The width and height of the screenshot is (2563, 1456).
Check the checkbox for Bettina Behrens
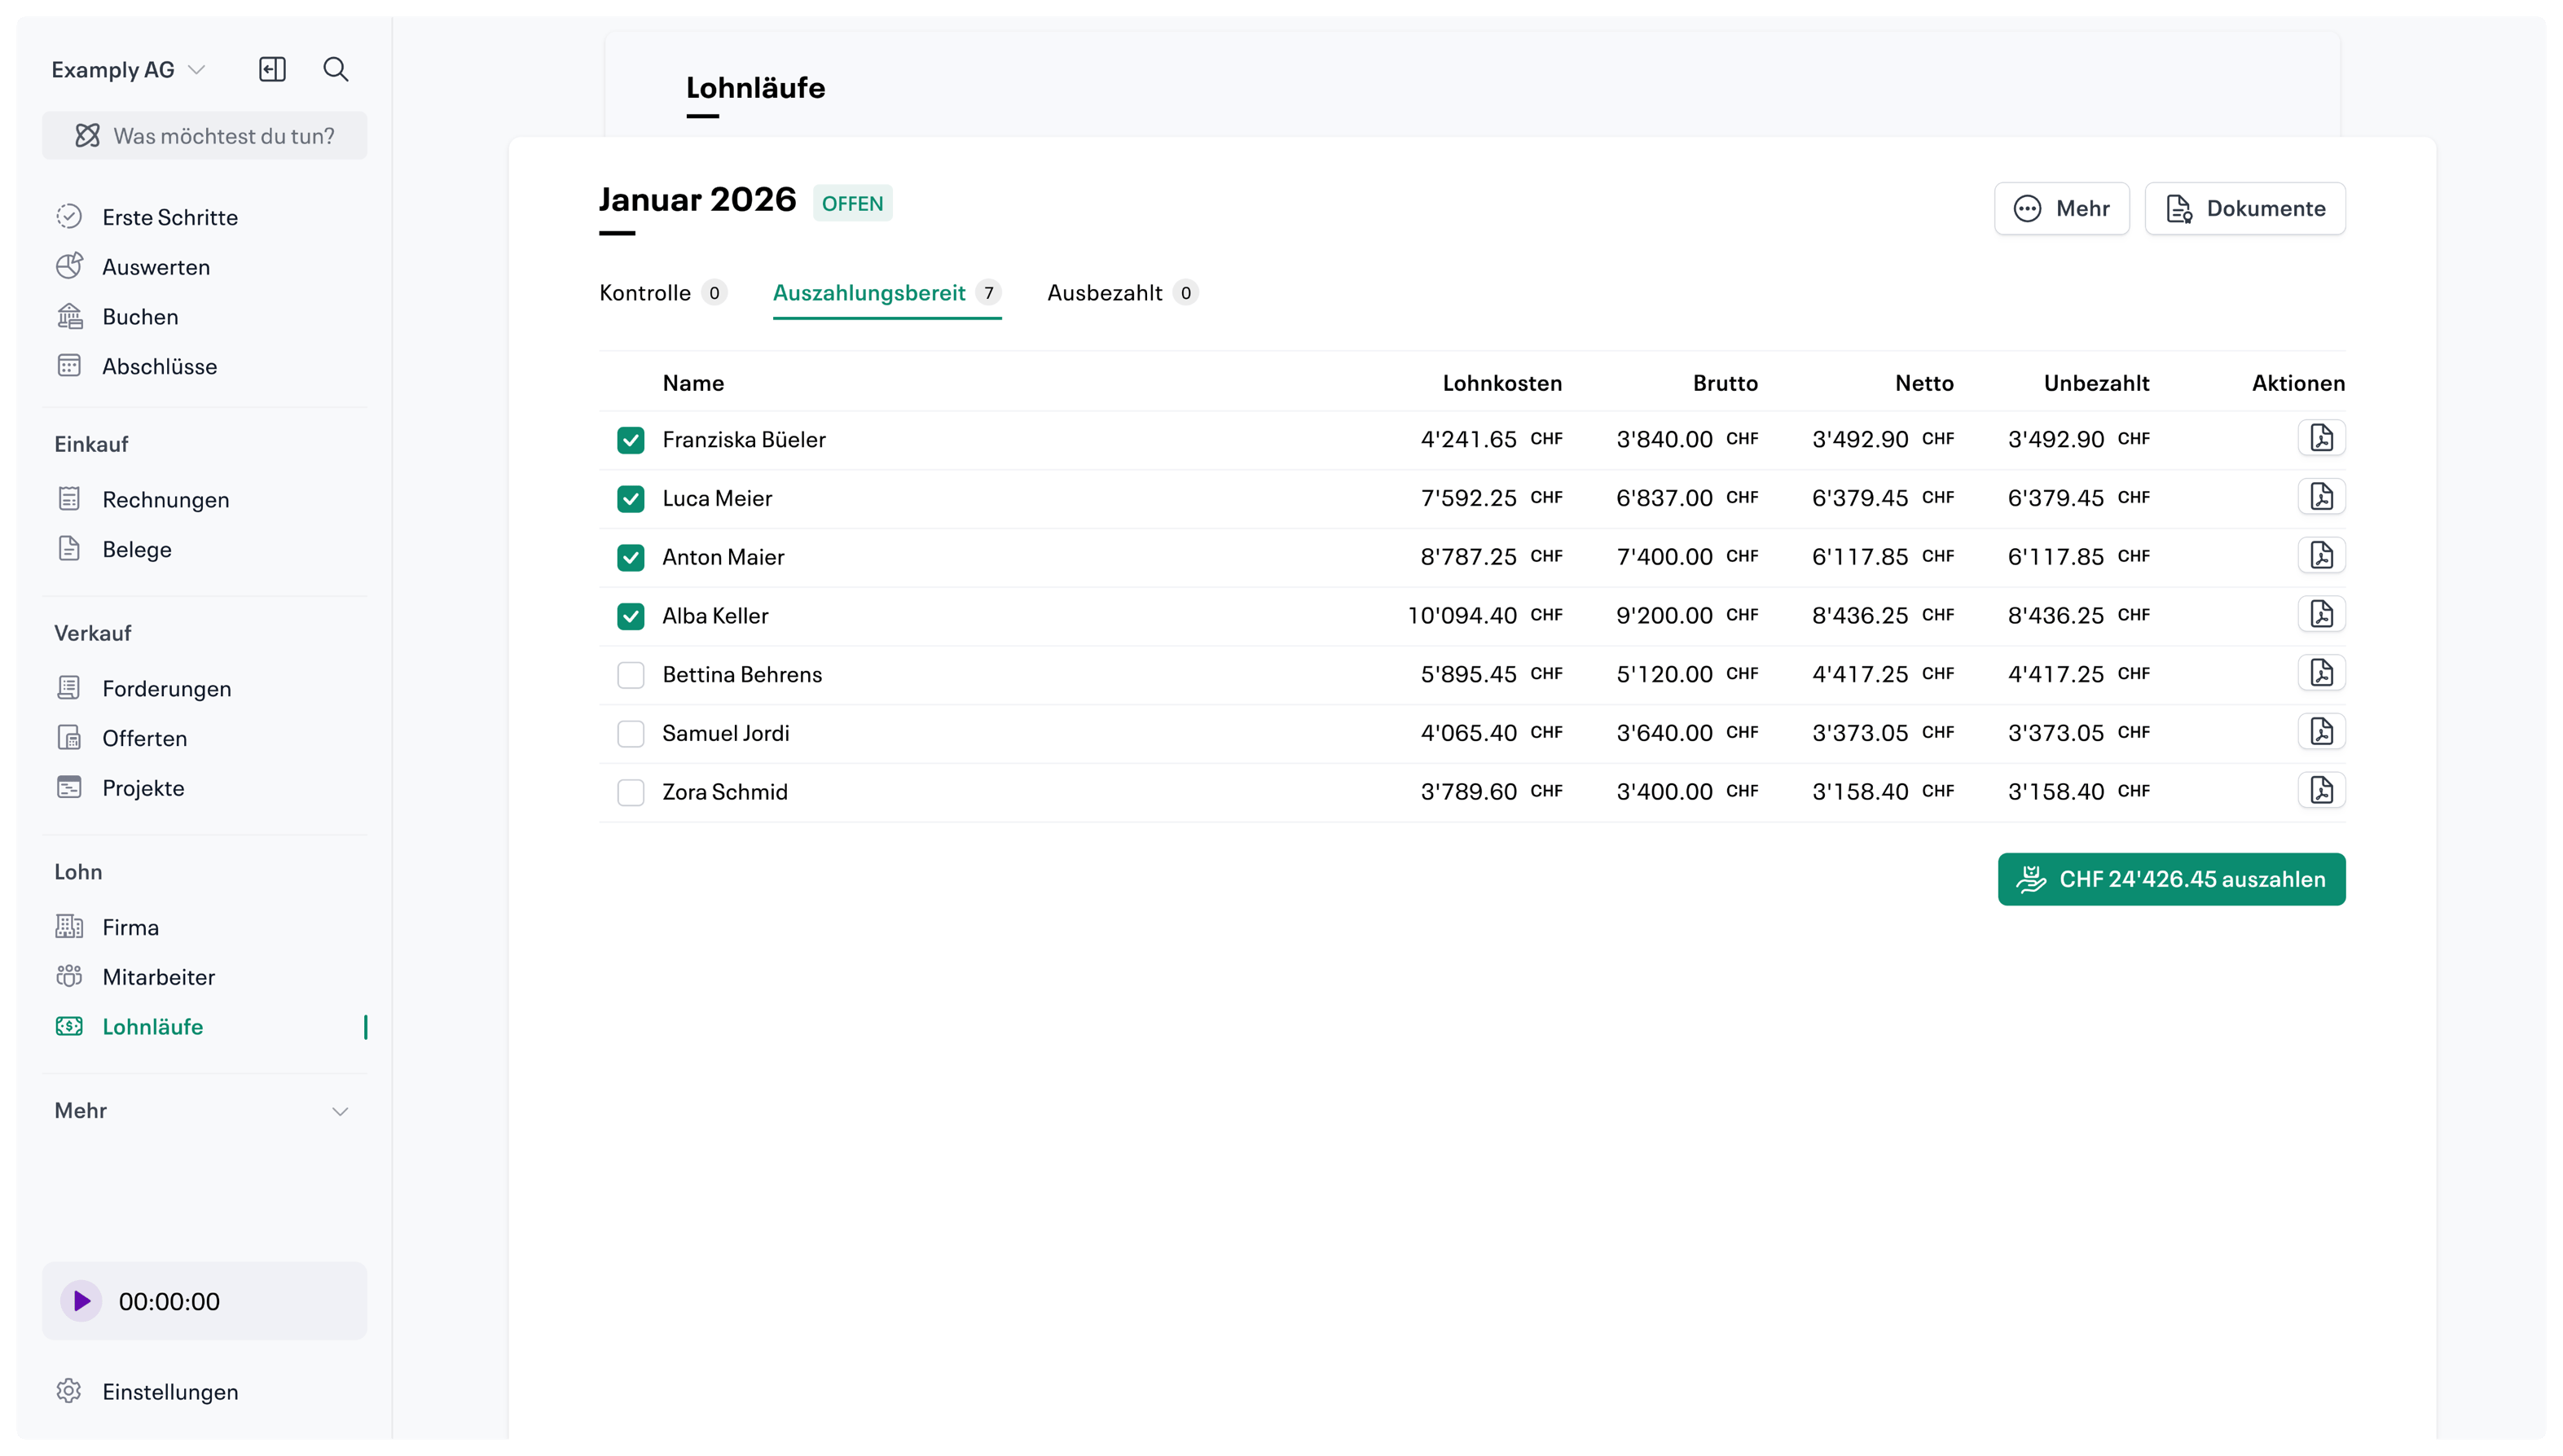tap(631, 675)
